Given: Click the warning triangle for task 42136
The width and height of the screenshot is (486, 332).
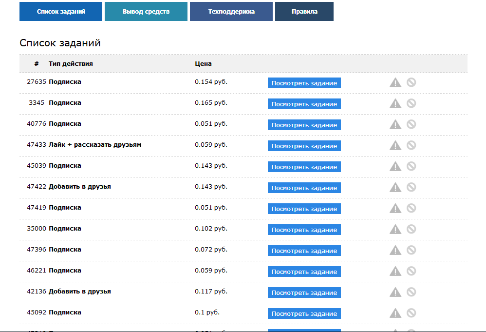Looking at the screenshot, I should coord(395,292).
